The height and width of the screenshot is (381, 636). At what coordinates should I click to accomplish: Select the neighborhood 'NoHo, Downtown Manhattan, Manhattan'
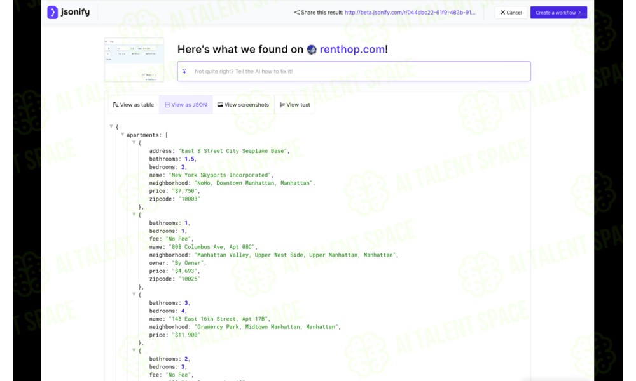(254, 183)
